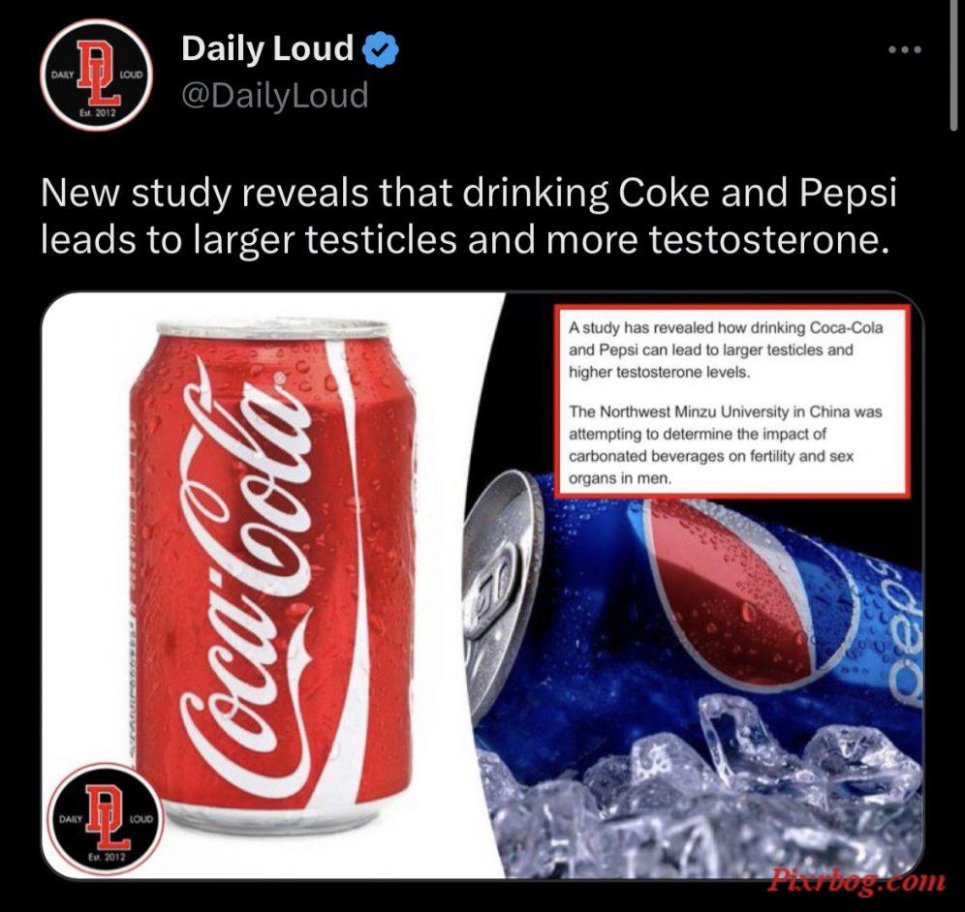965x912 pixels.
Task: Click the Daily Loud watermark logo in image
Action: click(x=105, y=820)
